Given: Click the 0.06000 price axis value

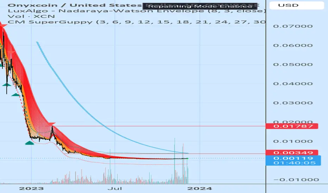Looking at the screenshot, I should click(293, 46).
